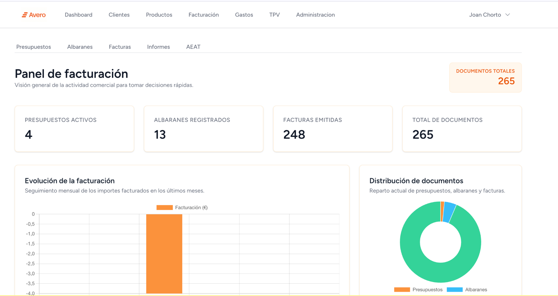Image resolution: width=558 pixels, height=296 pixels.
Task: Select the Presupuestos Activos card
Action: [x=74, y=129]
